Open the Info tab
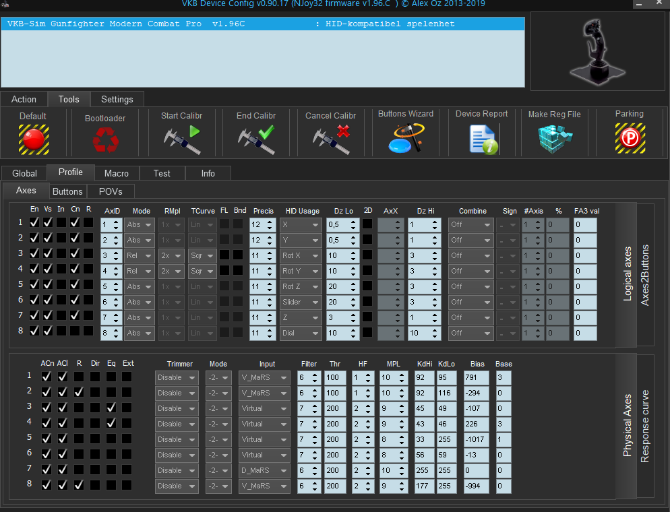670x512 pixels. tap(208, 173)
